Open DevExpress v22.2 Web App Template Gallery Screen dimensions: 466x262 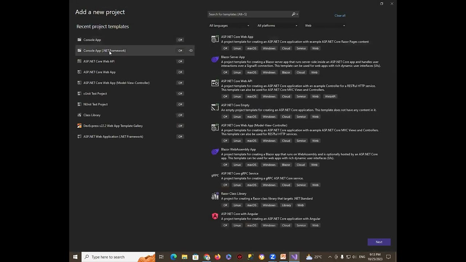135,126
